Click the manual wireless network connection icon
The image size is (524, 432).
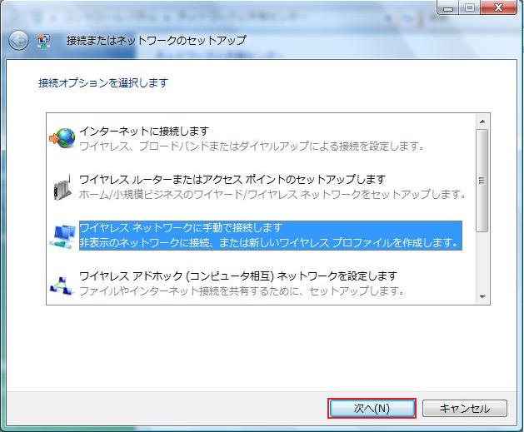point(62,235)
